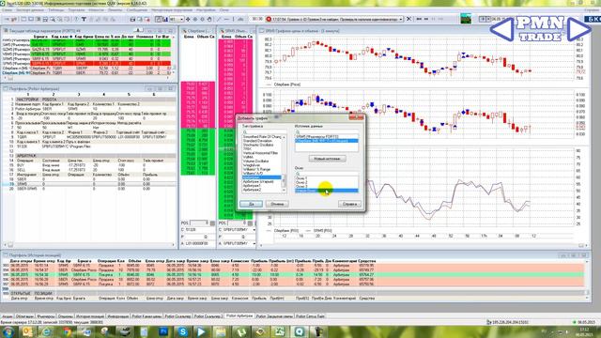Dismiss the toolbar message with the X icon
The image size is (601, 338).
click(408, 19)
